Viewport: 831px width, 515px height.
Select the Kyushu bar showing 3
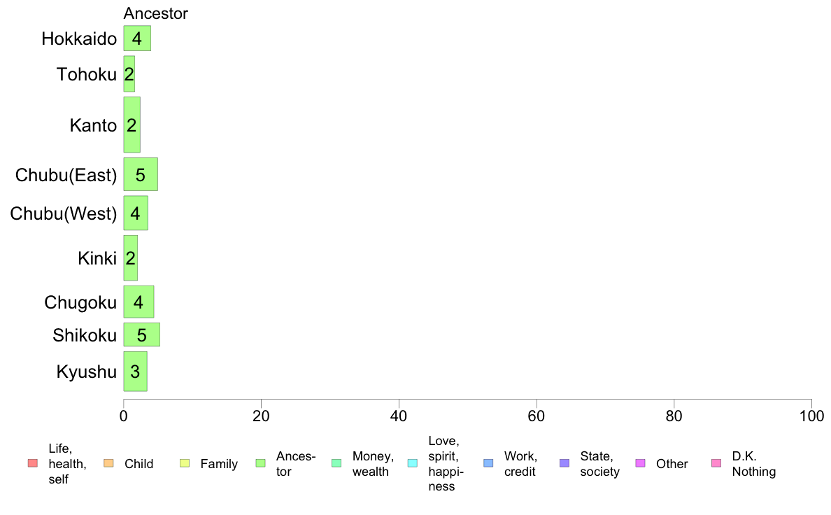(x=136, y=372)
